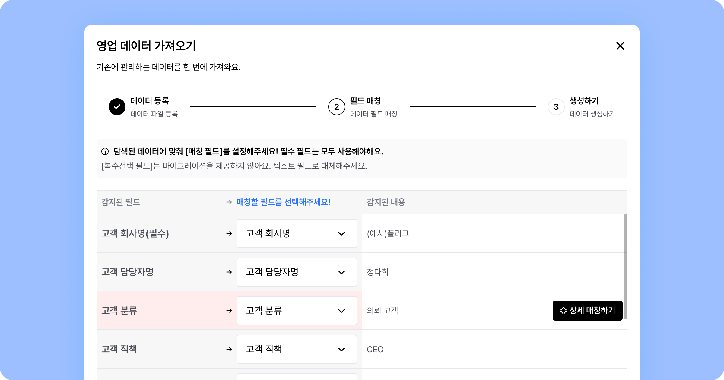Click the completed checkmark step icon
The height and width of the screenshot is (380, 724).
117,107
